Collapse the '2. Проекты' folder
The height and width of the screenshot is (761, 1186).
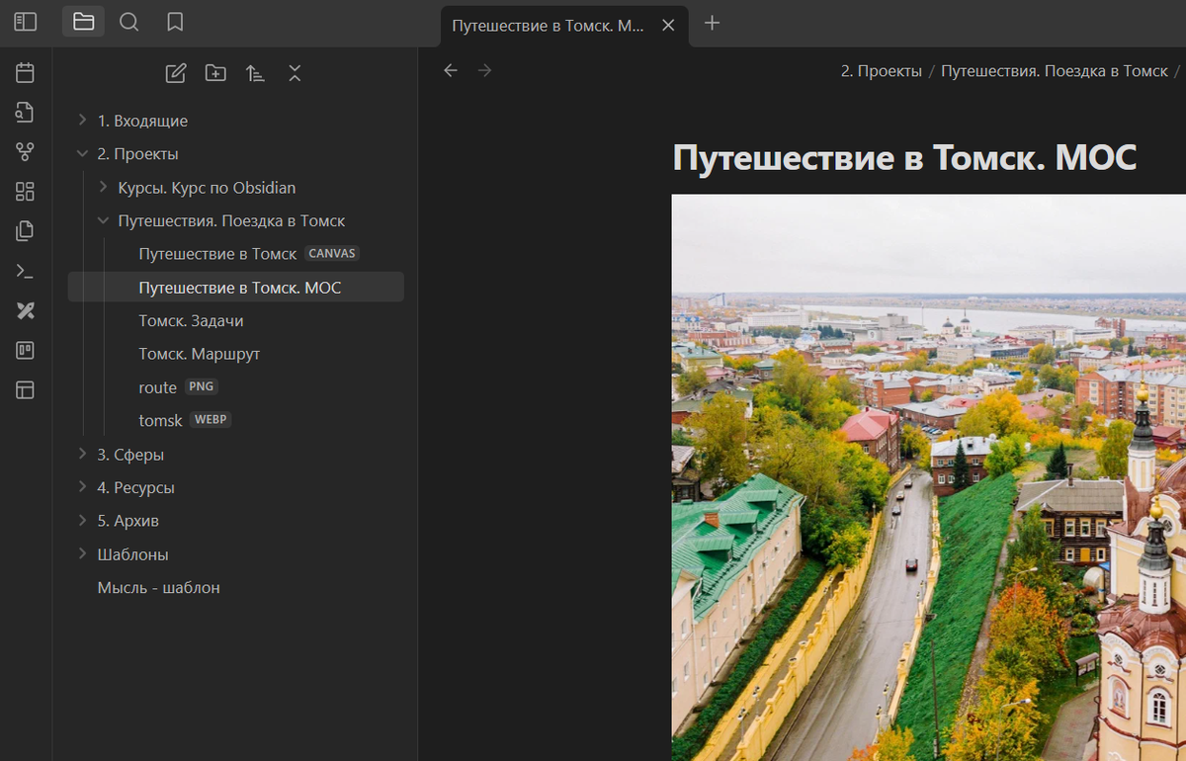pyautogui.click(x=81, y=153)
